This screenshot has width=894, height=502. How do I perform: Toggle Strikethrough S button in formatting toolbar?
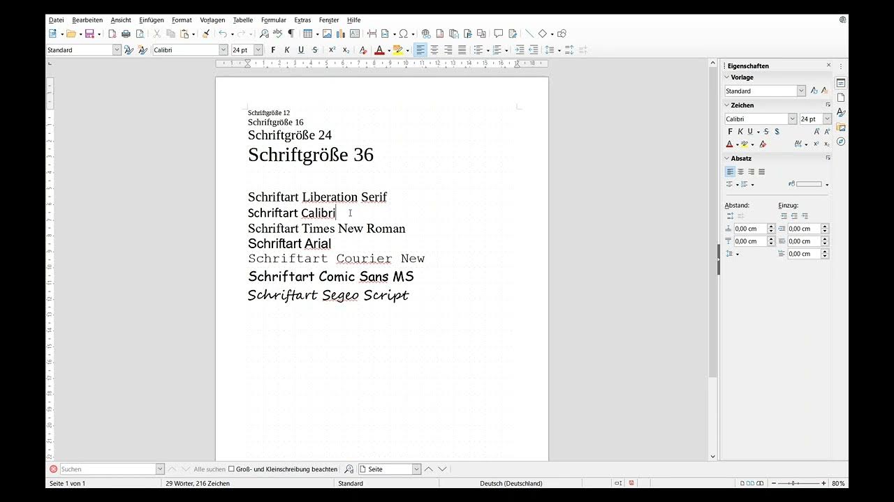coord(315,50)
